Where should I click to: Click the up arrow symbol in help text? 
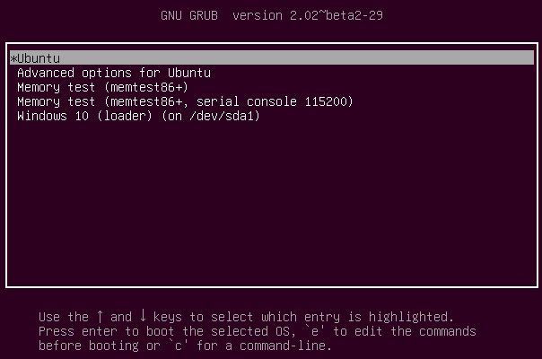pyautogui.click(x=100, y=317)
